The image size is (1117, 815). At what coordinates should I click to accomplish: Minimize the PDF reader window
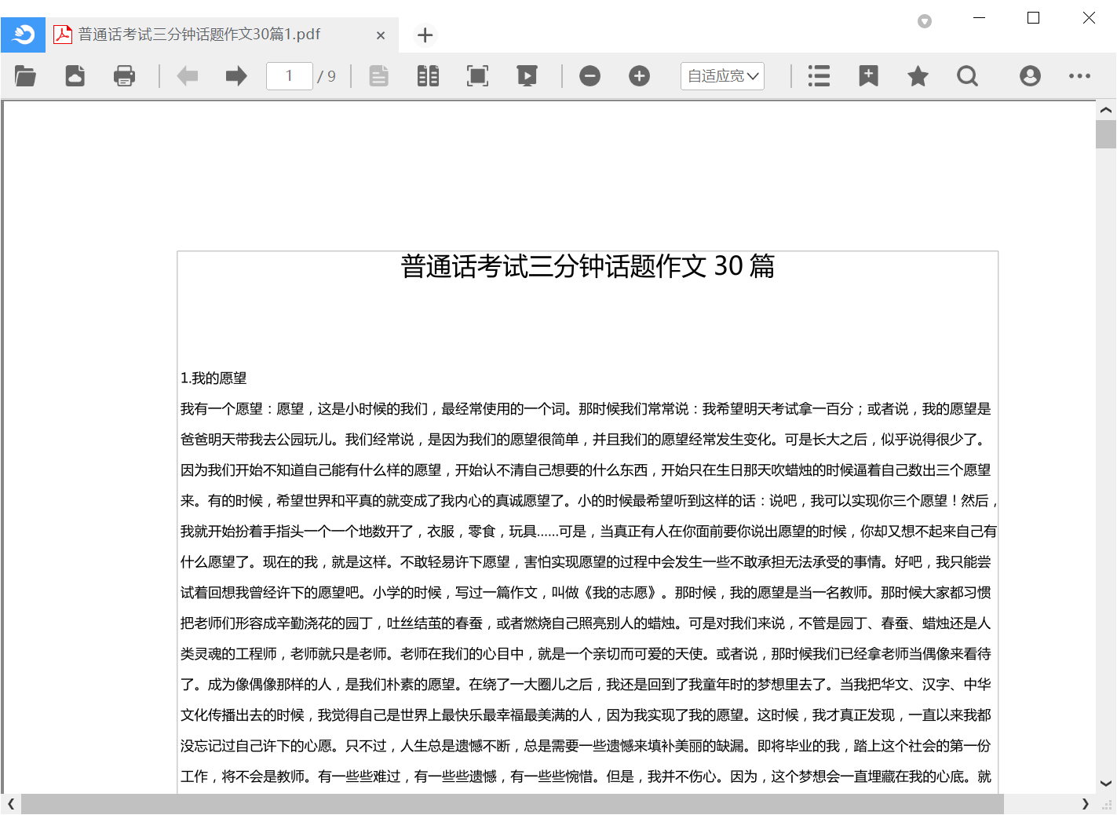(x=979, y=17)
